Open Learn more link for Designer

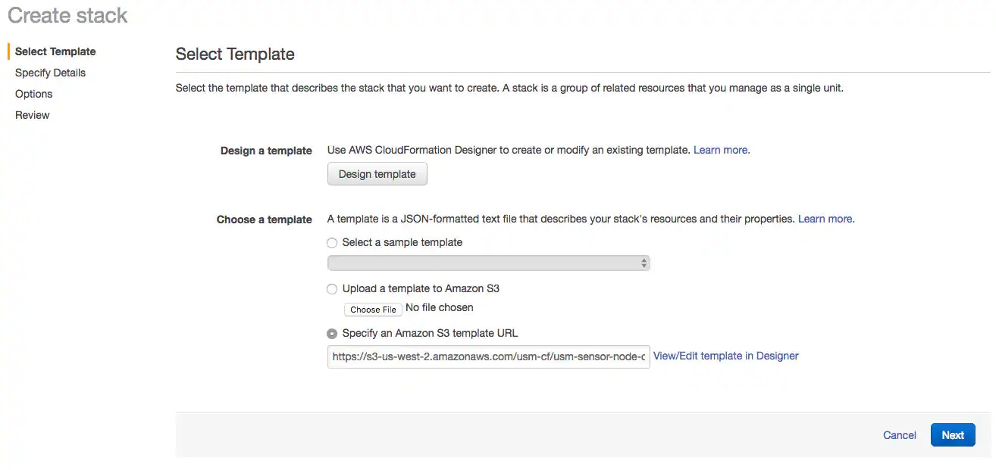coord(722,150)
